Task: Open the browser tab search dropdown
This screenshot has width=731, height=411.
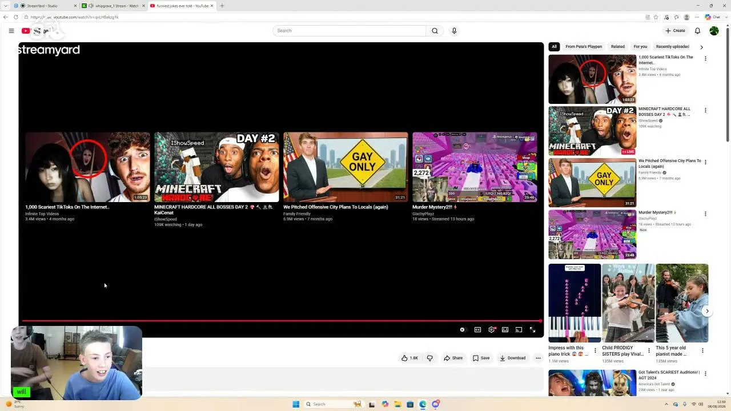Action: (x=6, y=6)
